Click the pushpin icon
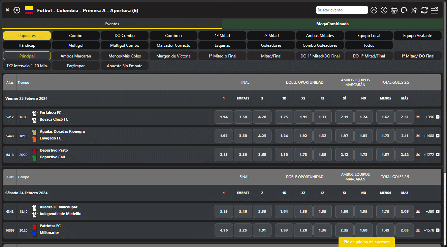This screenshot has width=447, height=247. point(414,10)
